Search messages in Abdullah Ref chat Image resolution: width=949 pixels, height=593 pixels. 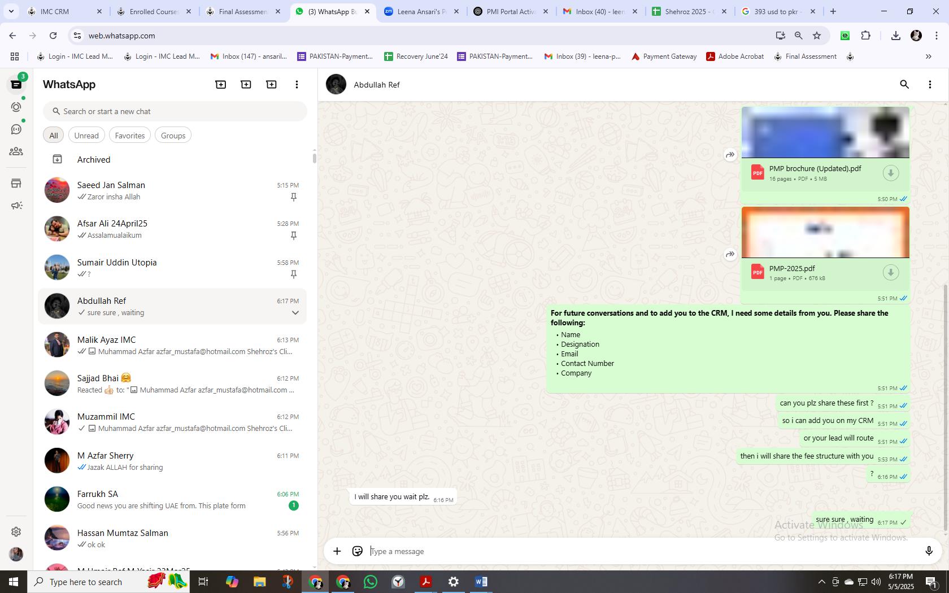904,84
